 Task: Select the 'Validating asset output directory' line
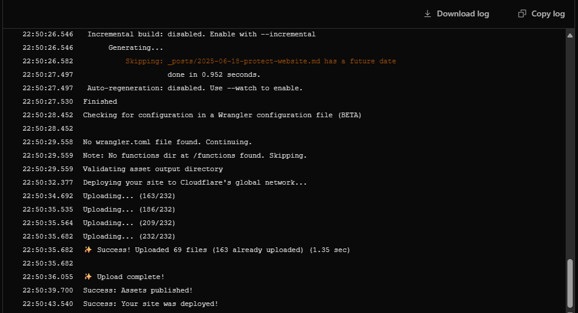153,169
